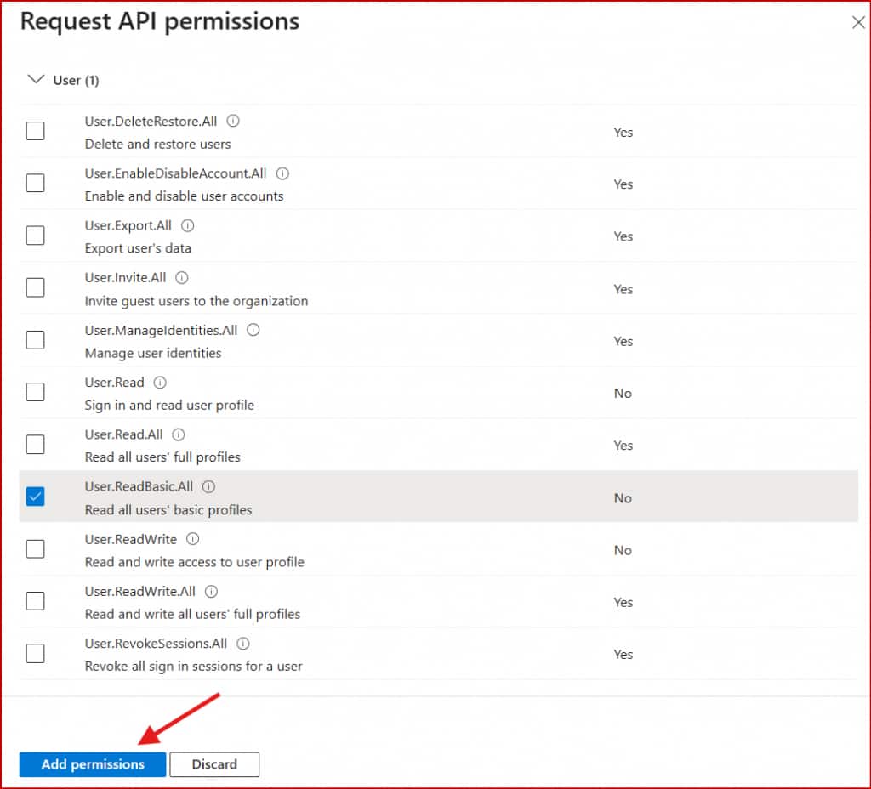Open info icon for User.RevokeSessions.All
This screenshot has width=871, height=789.
(x=243, y=644)
